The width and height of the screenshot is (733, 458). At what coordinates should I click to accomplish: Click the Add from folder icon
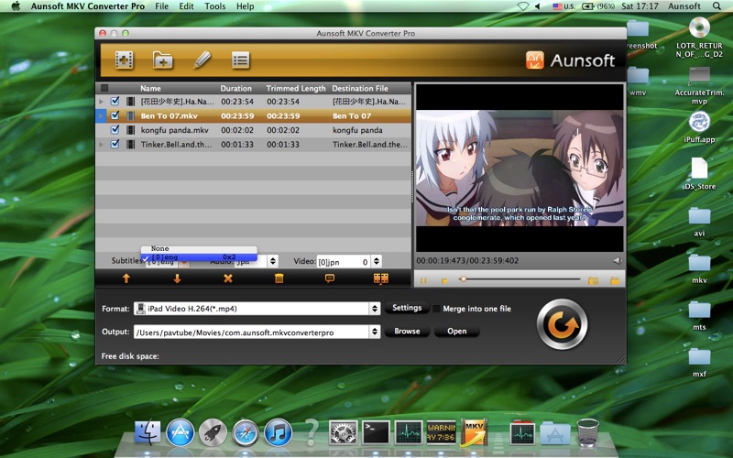pyautogui.click(x=163, y=60)
